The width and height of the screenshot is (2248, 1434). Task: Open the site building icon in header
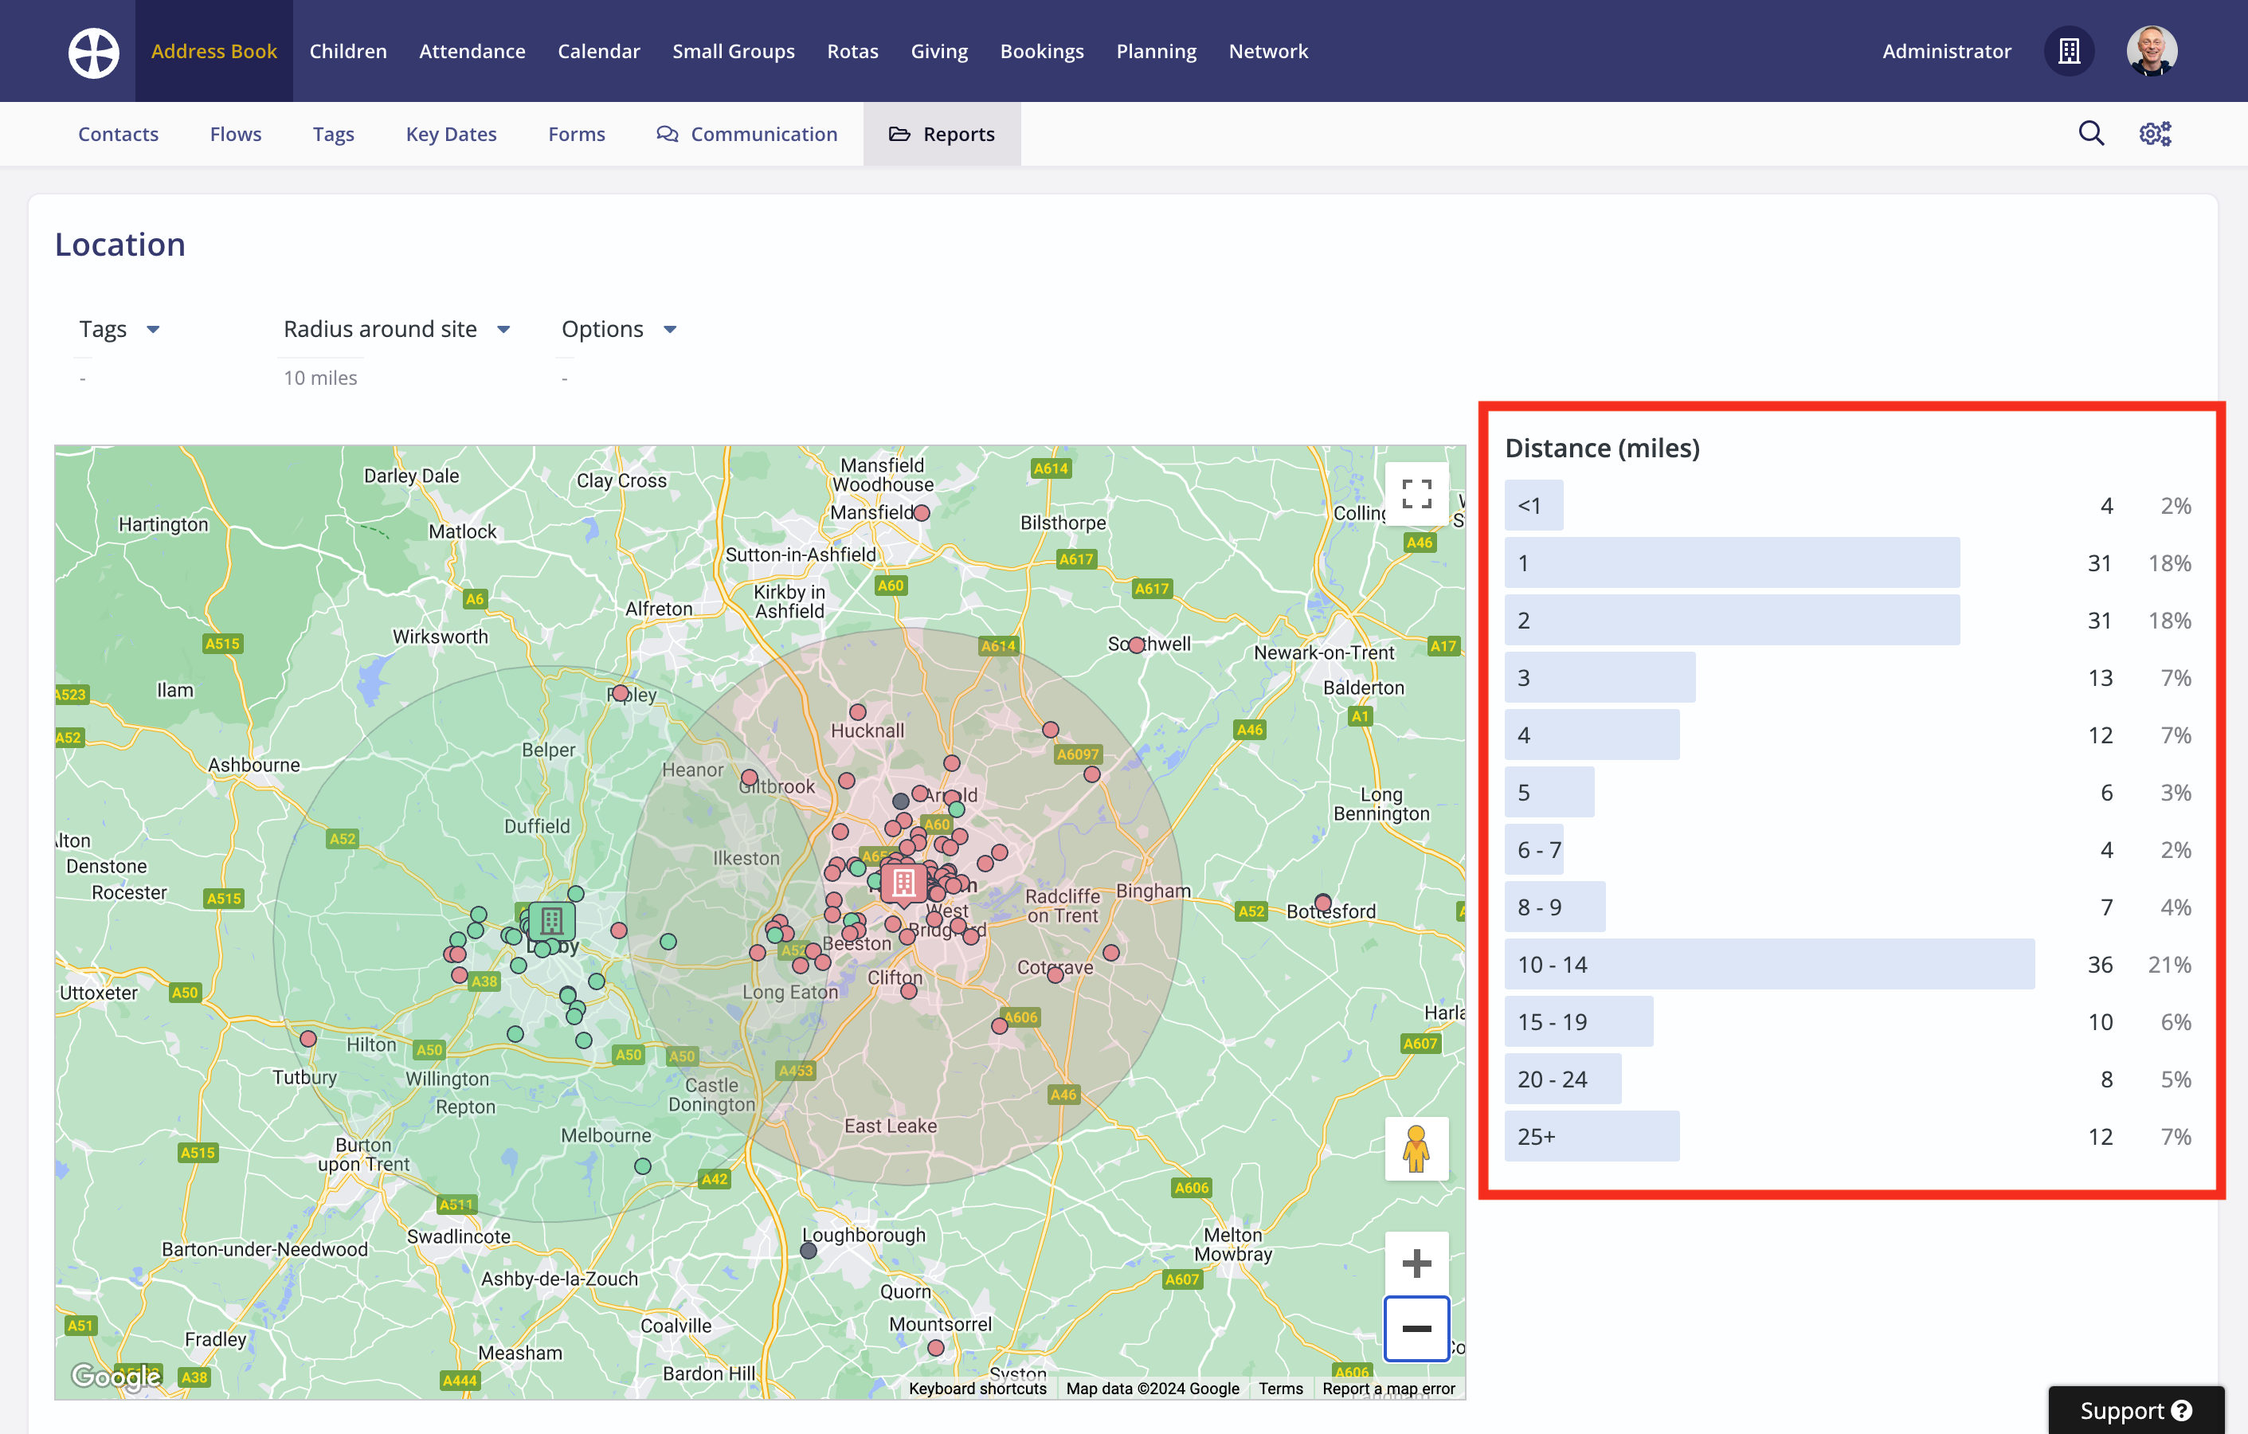tap(2069, 51)
